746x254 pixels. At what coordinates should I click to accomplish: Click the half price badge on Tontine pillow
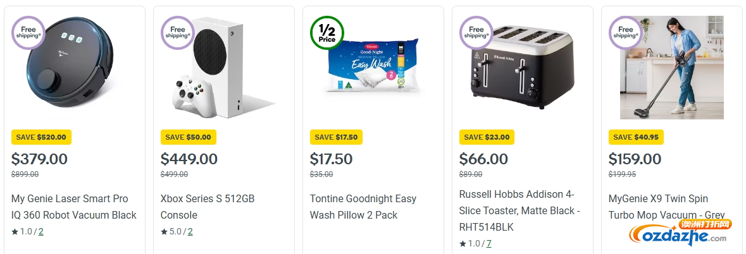(x=327, y=33)
